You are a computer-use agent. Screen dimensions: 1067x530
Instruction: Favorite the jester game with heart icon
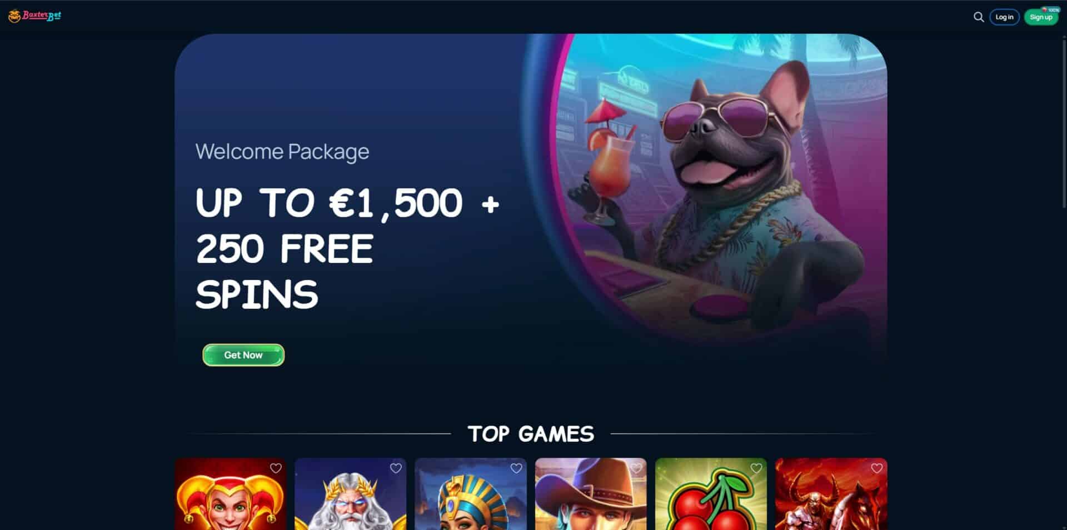click(276, 468)
